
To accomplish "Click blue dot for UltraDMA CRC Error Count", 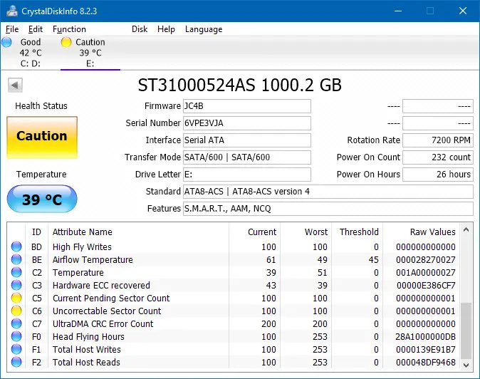I will [x=16, y=323].
